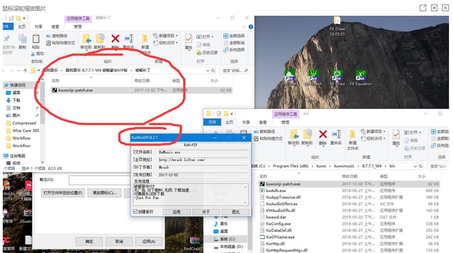Click the up arrow in 破解补丁 window navigation
Viewport: 453px width, 253px height.
(25, 71)
